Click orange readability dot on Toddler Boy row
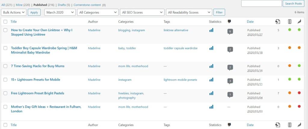The height and width of the screenshot is (129, 308). coord(299,48)
